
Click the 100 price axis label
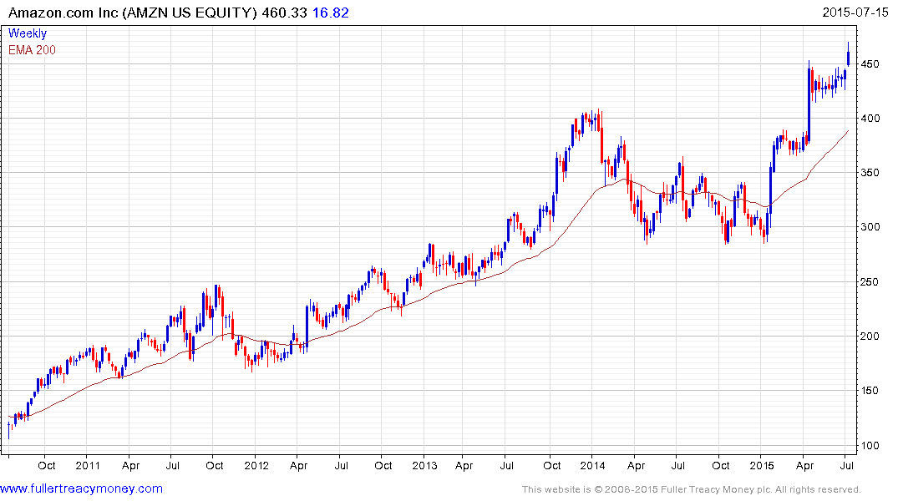(x=870, y=445)
